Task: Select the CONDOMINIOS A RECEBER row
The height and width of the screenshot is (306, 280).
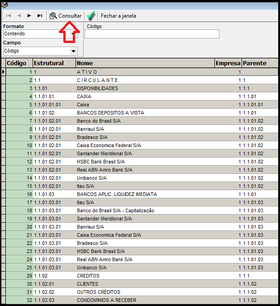Action: pos(106,300)
